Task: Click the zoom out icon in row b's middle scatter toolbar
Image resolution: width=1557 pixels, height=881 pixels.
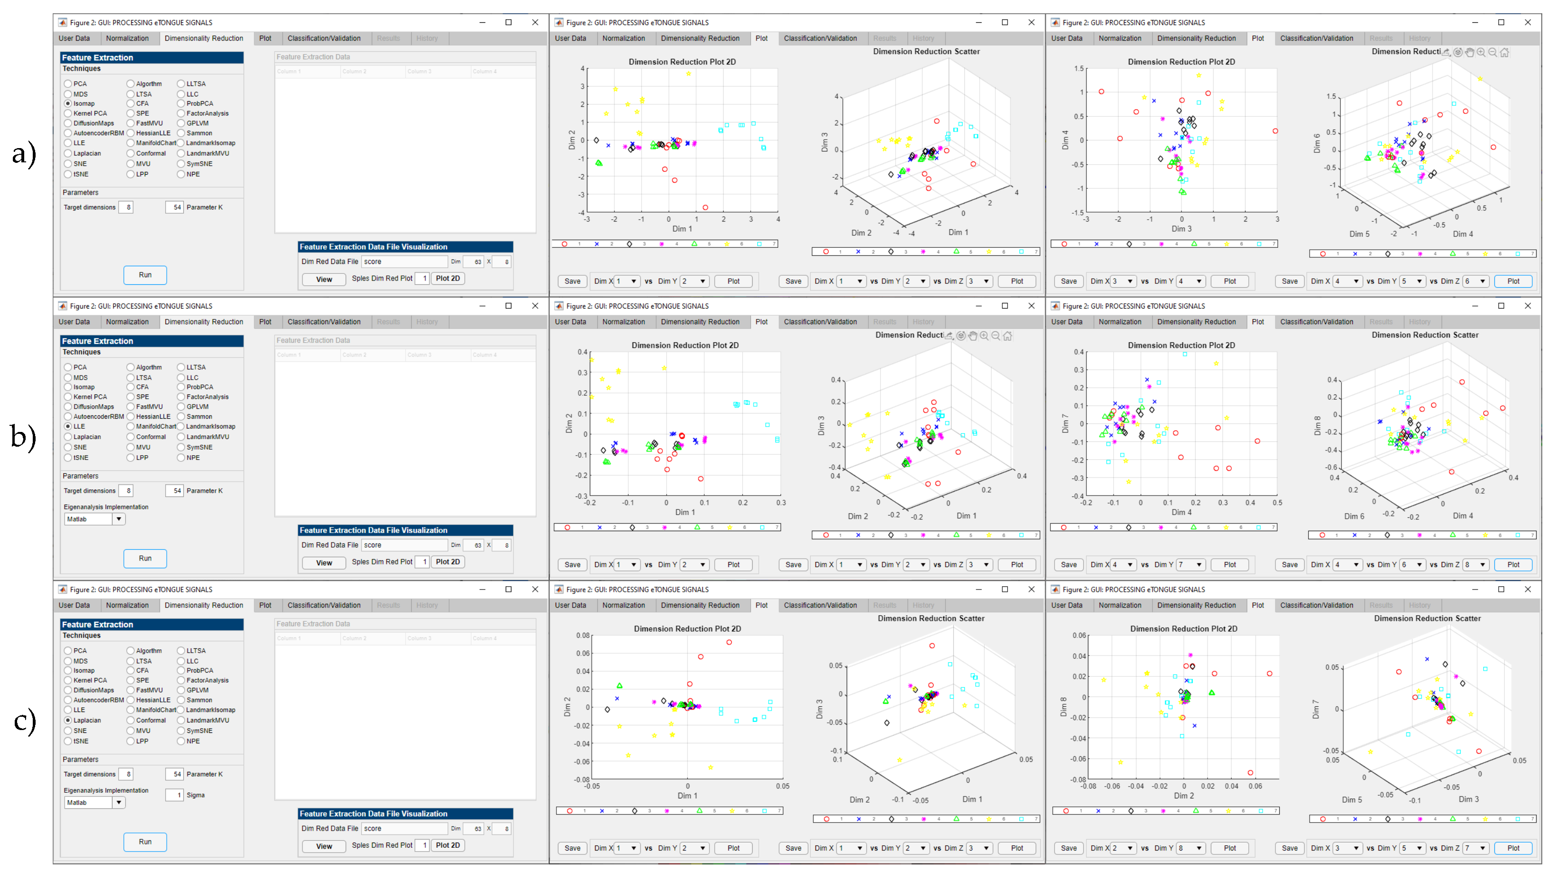Action: (995, 336)
